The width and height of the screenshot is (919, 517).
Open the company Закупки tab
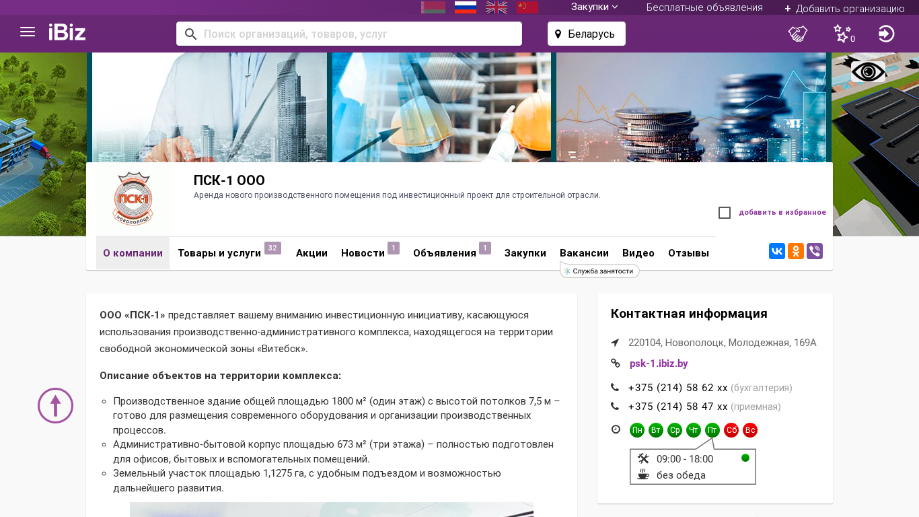[525, 253]
